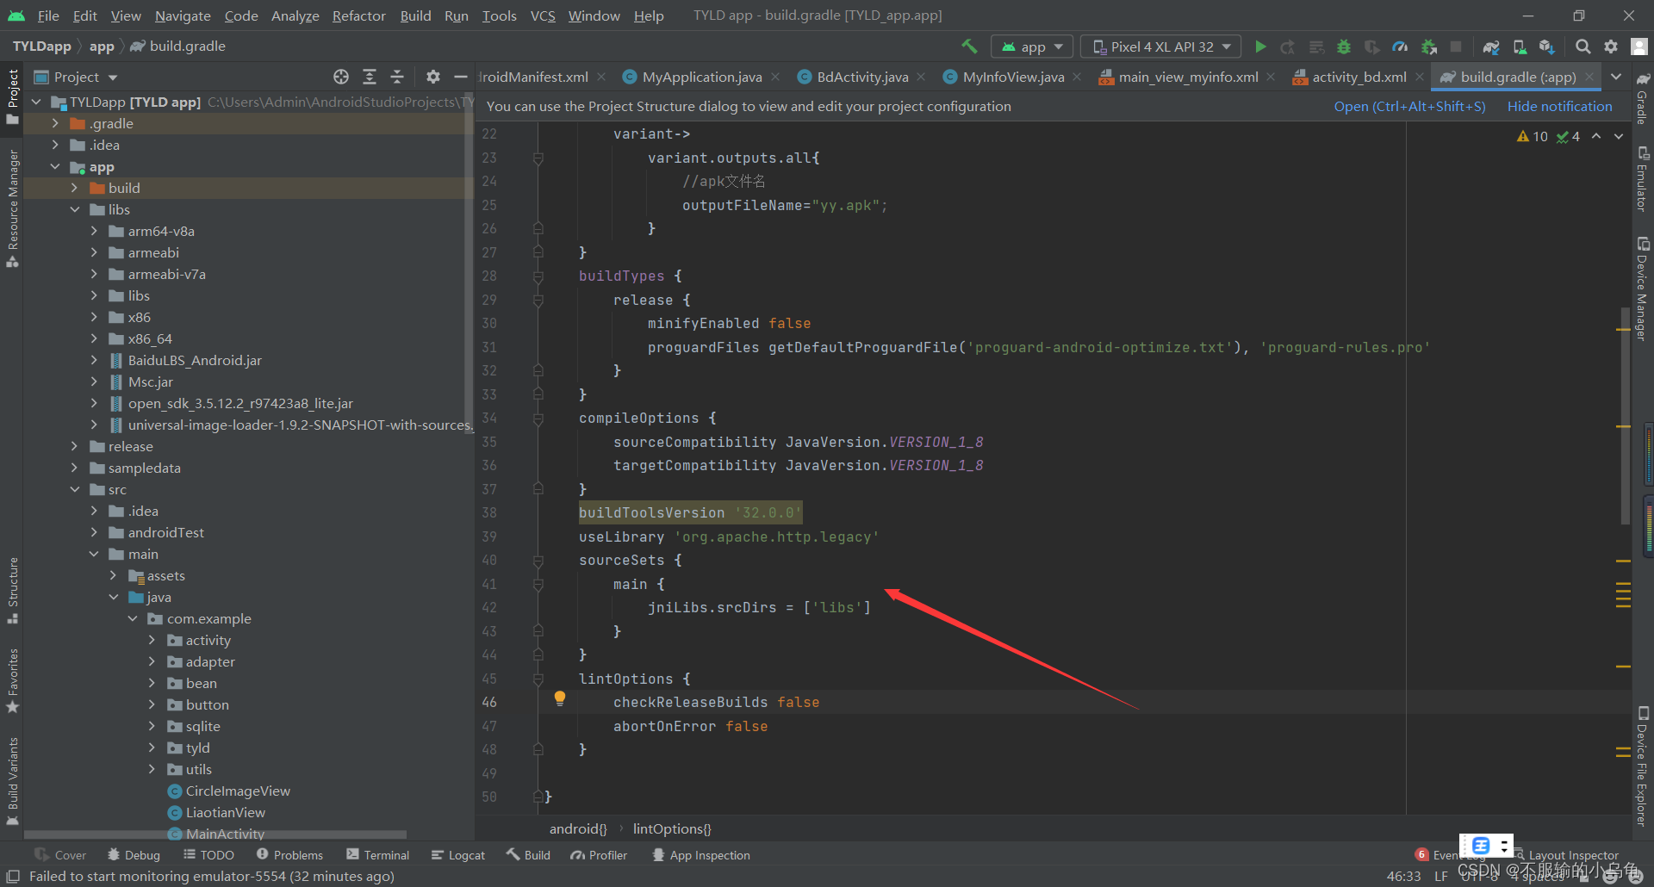Screen dimensions: 1654x887
Task: Expand the release folder in tree
Action: pyautogui.click(x=75, y=446)
